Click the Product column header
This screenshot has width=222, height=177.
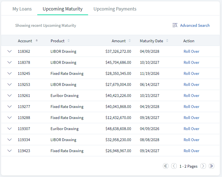tap(57, 41)
